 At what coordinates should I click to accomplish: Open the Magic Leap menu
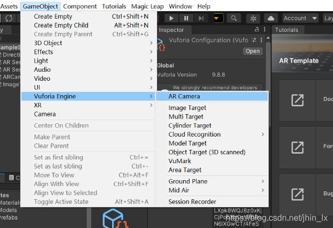coord(148,6)
